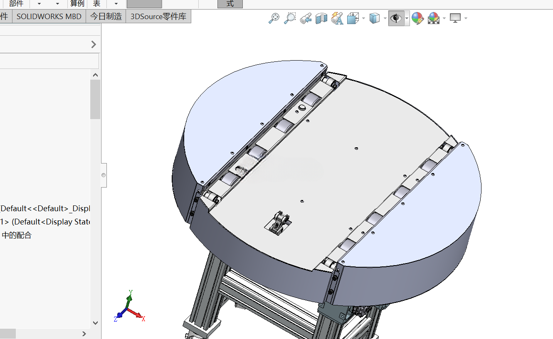Expand the Hide/Show Items dropdown arrow
553x339 pixels.
(407, 18)
